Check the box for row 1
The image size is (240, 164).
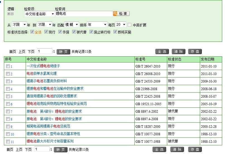pos(8,66)
